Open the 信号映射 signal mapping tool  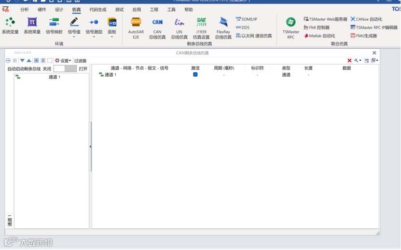pyautogui.click(x=54, y=26)
